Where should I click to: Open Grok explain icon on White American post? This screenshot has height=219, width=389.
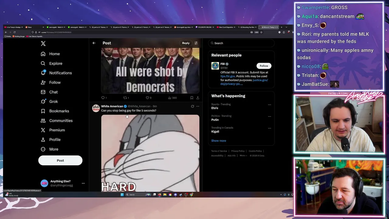tap(192, 106)
